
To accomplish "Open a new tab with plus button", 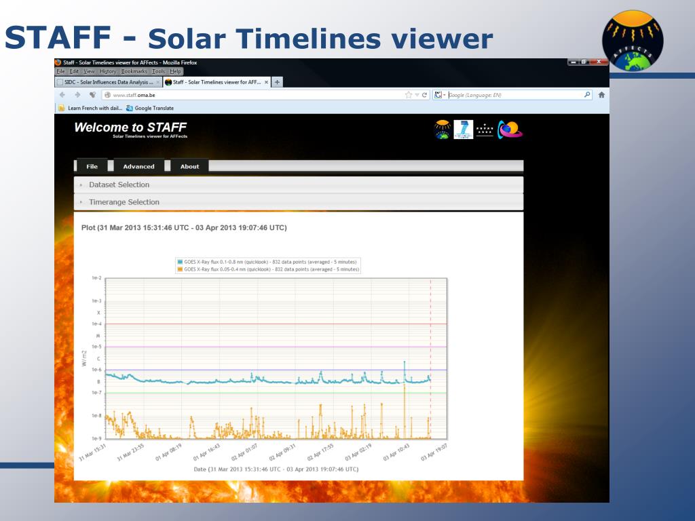I will click(x=277, y=82).
